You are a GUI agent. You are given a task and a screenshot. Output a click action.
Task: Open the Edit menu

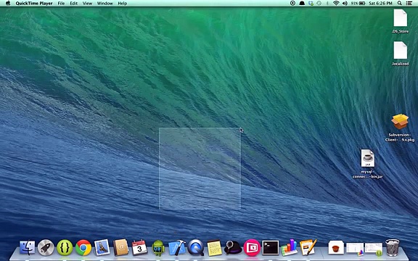[73, 3]
